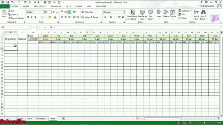Screen dimensions: 223x125
Task: Toggle the highlighted Bottom Align option
Action: [69, 12]
